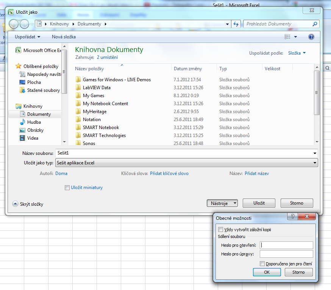
Task: Click the Microsoft Office Excel sidebar icon
Action: tap(18, 50)
